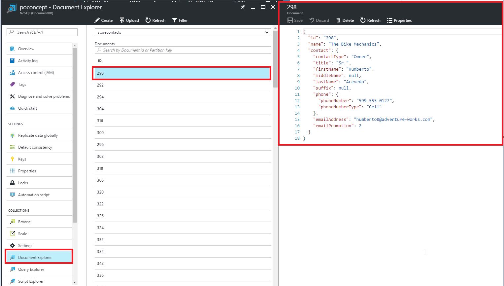Open Query Explorer icon
504x286 pixels.
tap(12, 269)
